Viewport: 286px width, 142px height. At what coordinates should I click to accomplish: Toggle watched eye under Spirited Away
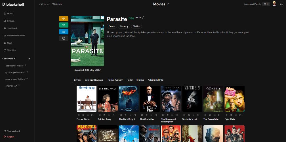[100, 115]
